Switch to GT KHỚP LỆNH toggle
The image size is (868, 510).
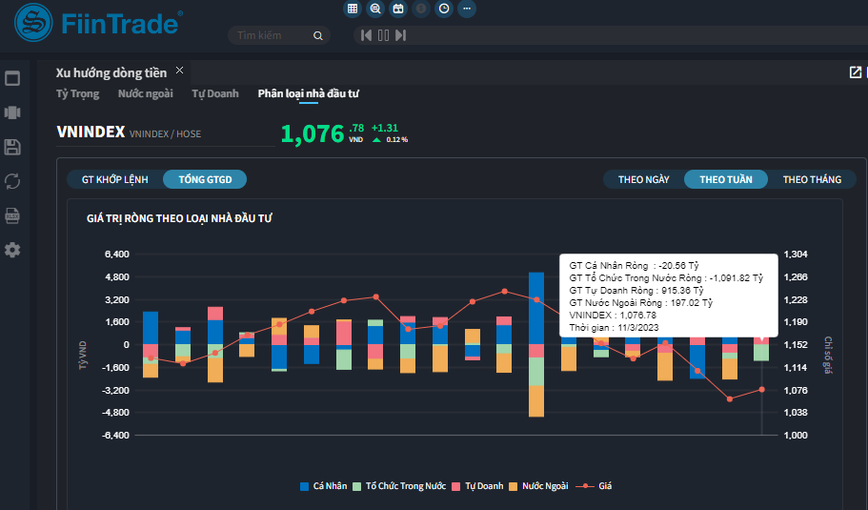tap(115, 179)
